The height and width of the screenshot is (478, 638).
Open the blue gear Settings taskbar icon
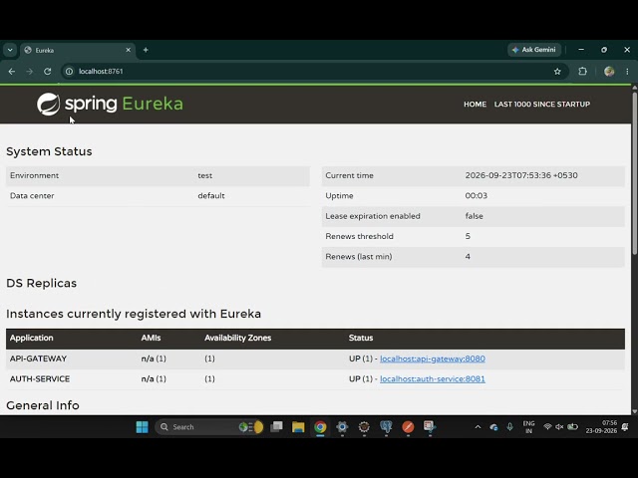tap(342, 427)
